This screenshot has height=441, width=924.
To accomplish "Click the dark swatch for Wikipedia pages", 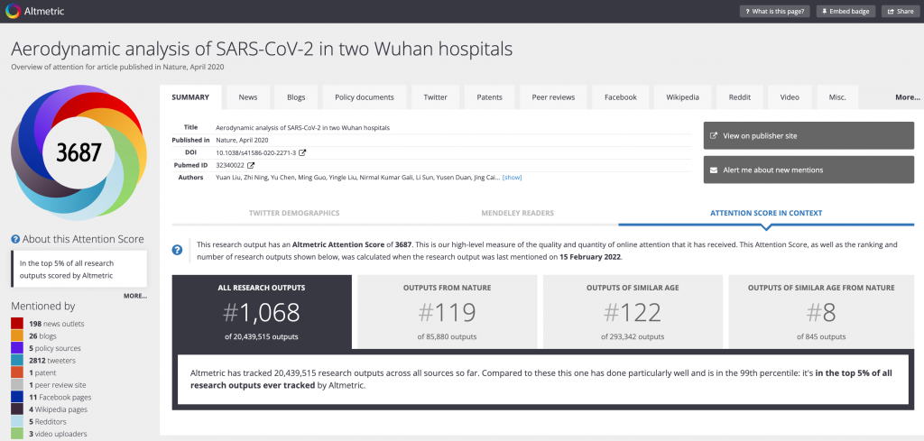I will (x=17, y=409).
